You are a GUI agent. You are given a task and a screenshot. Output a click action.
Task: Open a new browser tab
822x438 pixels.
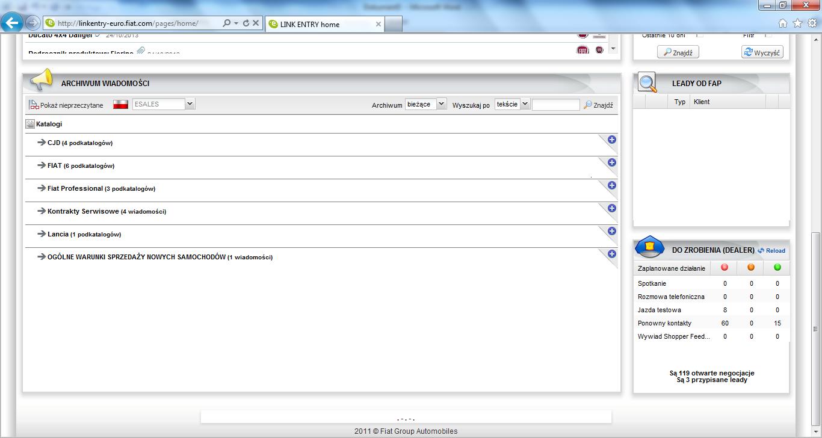click(x=394, y=24)
